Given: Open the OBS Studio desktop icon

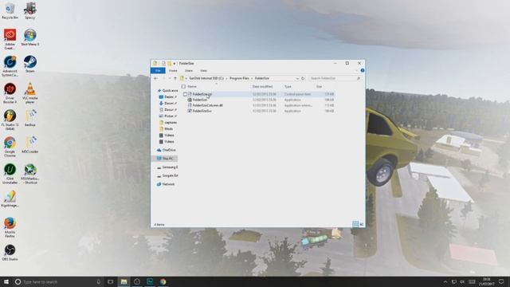Looking at the screenshot, I should [x=10, y=253].
